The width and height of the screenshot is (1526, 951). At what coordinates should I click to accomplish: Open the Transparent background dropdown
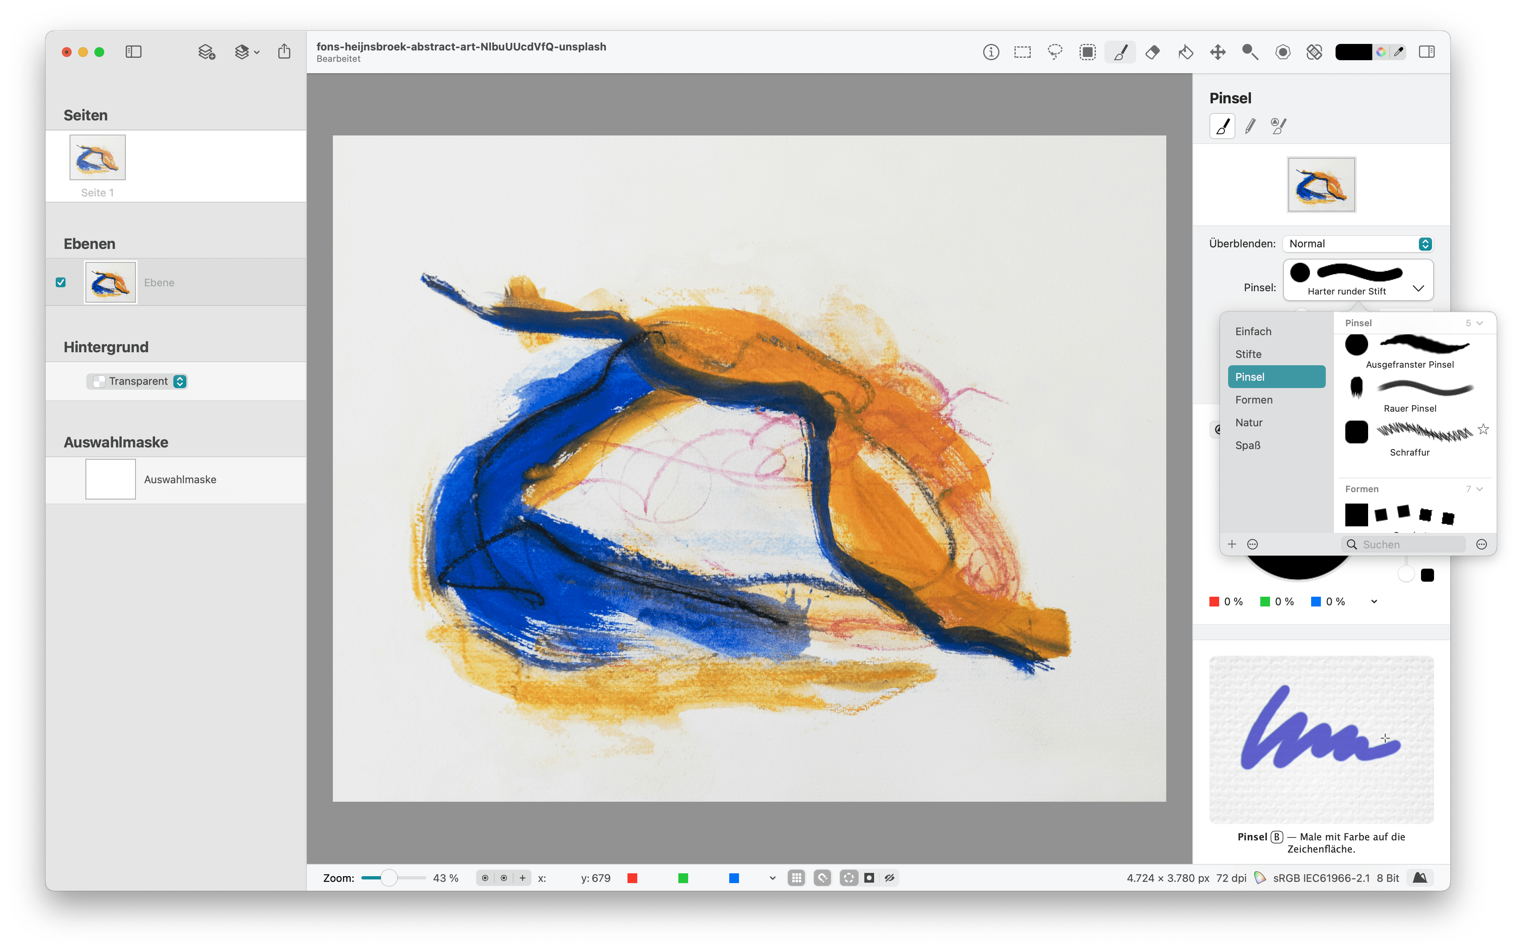click(137, 381)
